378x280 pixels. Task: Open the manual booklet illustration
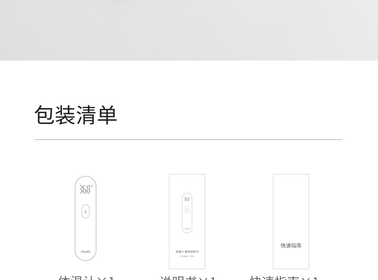point(187,222)
